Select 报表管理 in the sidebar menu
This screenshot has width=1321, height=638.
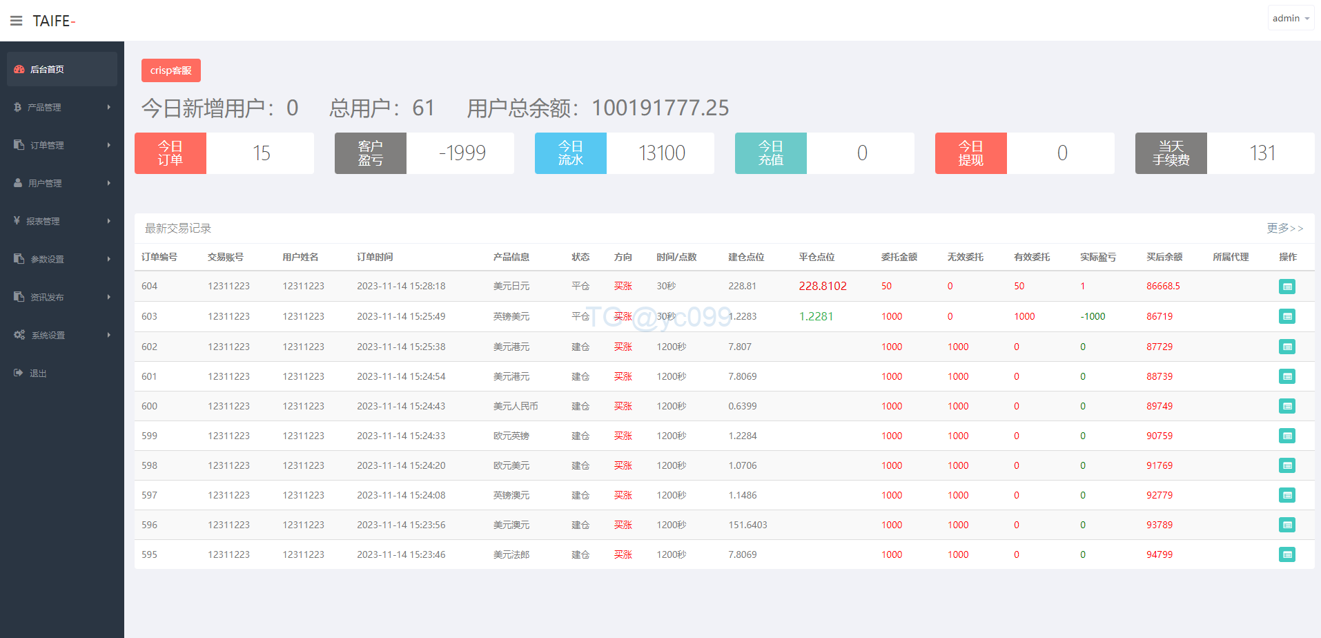pyautogui.click(x=43, y=221)
